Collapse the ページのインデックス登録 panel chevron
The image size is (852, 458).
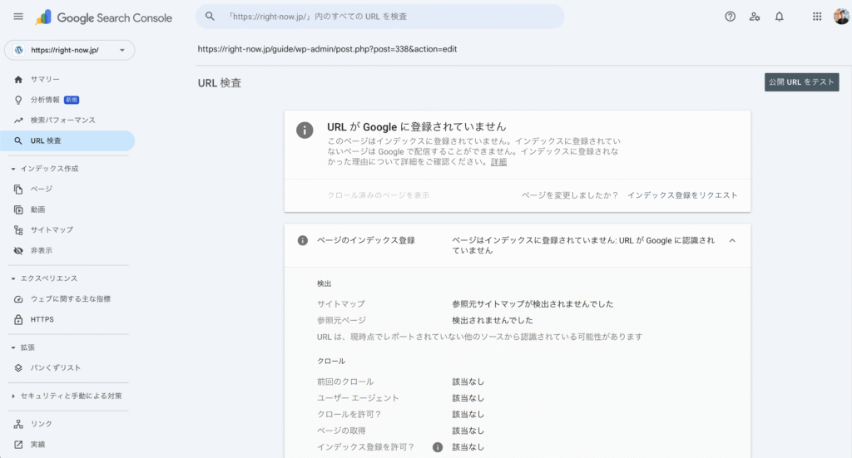732,240
